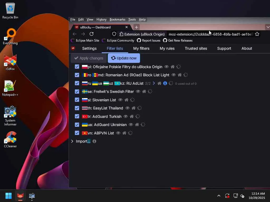Open home icon for Romanian Ad list

(x=180, y=75)
